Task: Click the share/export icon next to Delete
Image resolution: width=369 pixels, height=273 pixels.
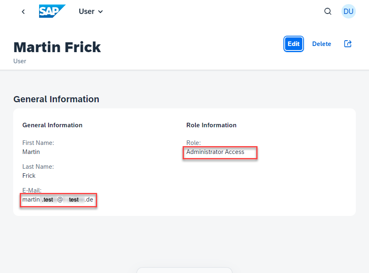Action: point(348,44)
